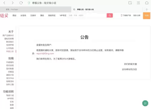Open the 完结专区 navigation item
151x109 pixels.
[52, 15]
